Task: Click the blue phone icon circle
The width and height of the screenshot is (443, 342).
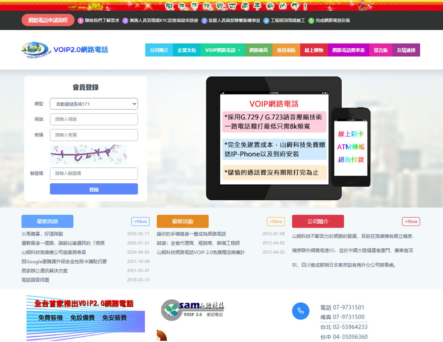Action: pos(300,311)
